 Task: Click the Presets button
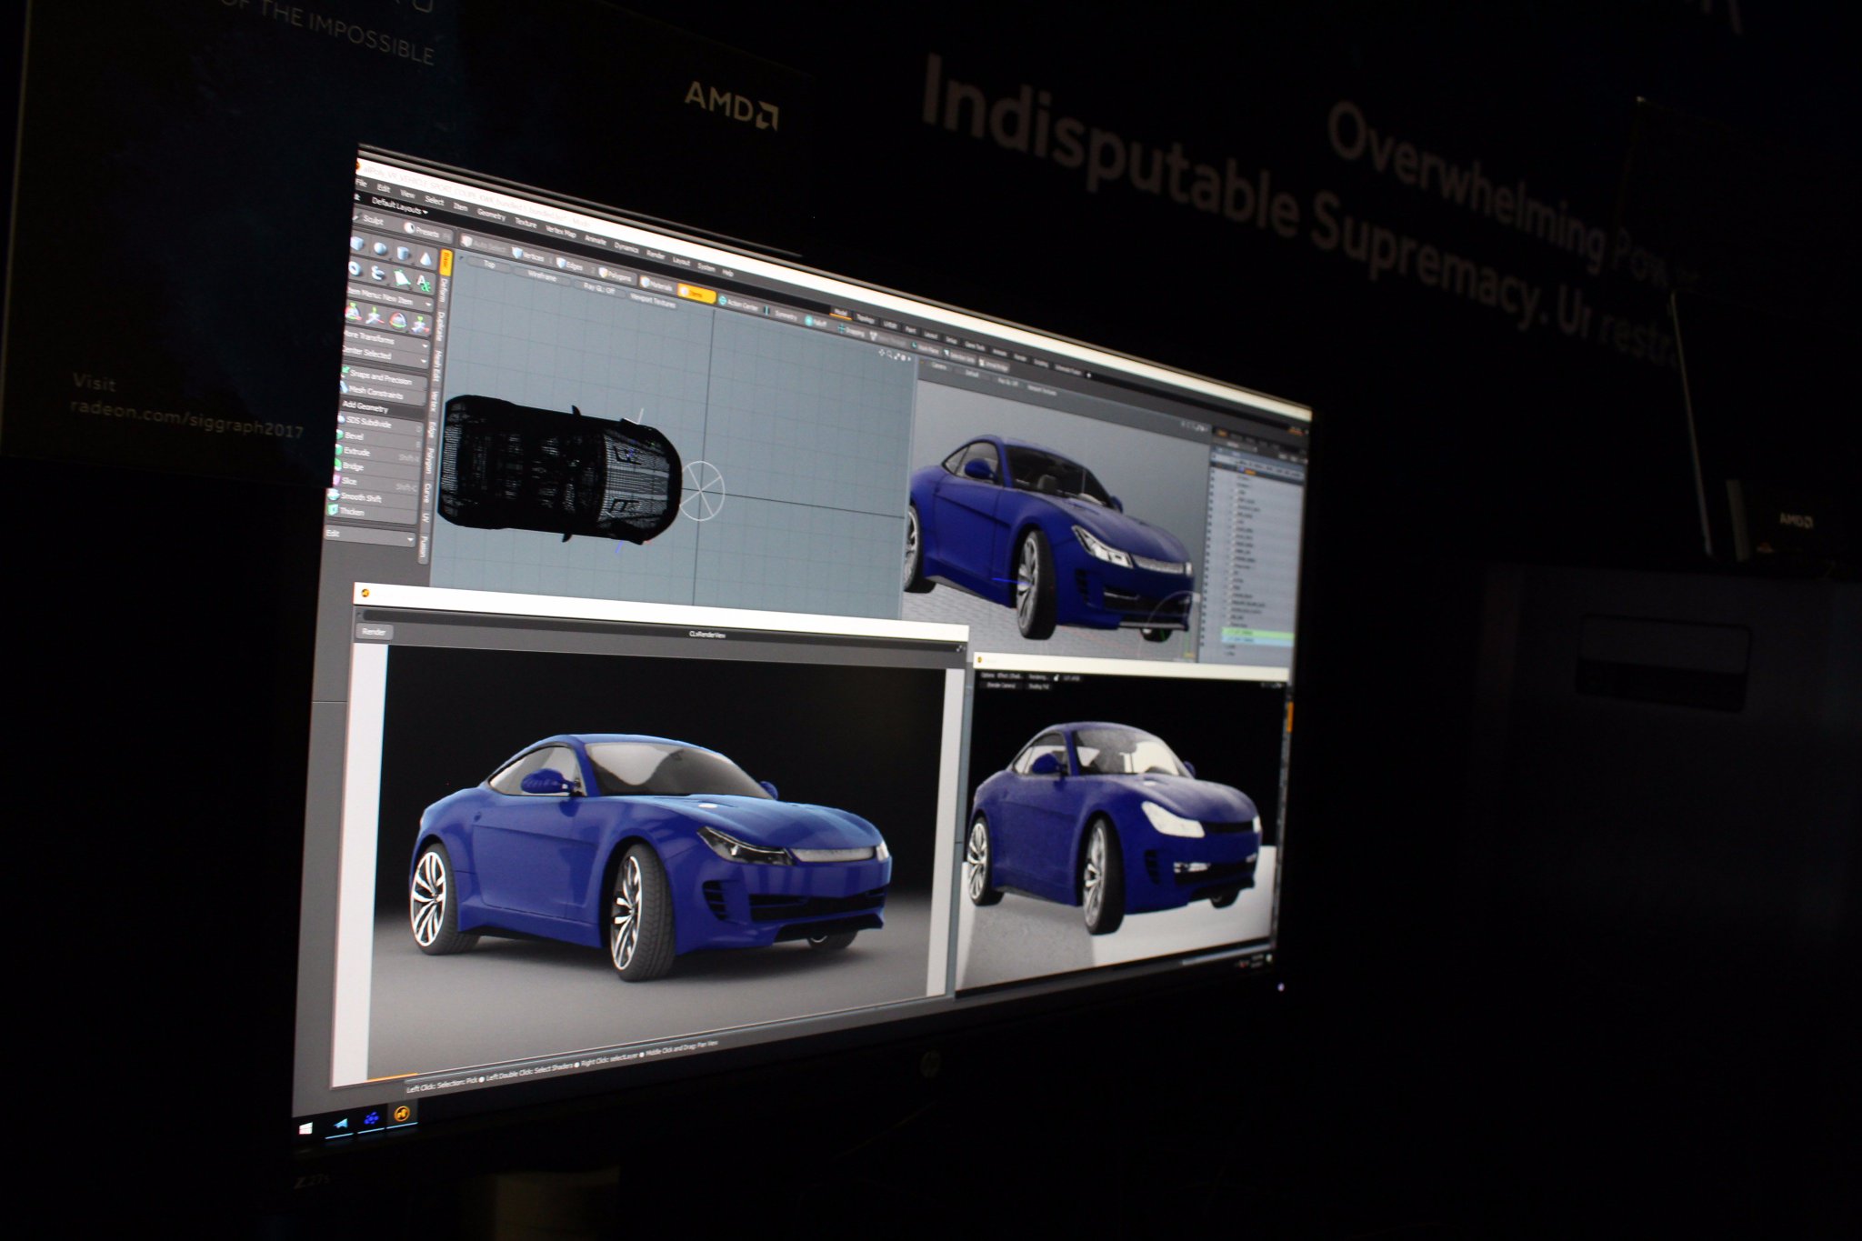pos(425,232)
